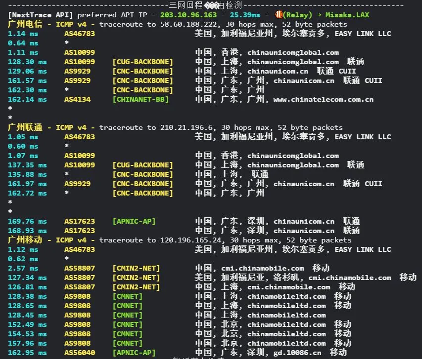
Task: Select the 广州联通 section header
Action: pyautogui.click(x=25, y=127)
